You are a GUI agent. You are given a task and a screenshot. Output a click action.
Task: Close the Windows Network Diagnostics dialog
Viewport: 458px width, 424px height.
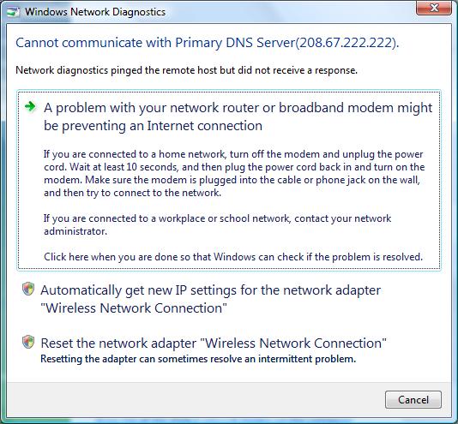(434, 8)
